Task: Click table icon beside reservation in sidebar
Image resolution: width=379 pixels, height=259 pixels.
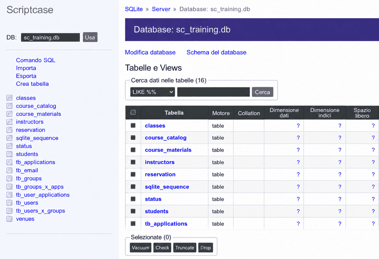Action: [x=9, y=130]
